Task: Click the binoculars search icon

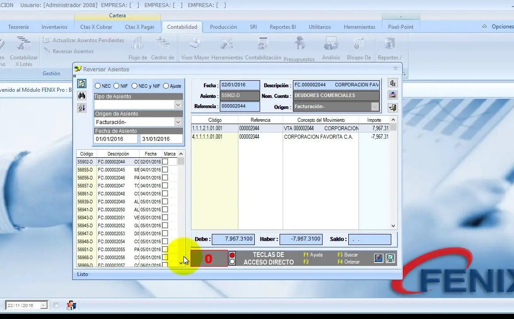Action: click(x=82, y=96)
